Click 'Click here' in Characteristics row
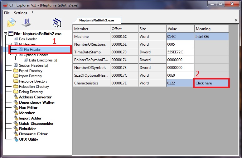The image size is (242, 158). point(211,83)
